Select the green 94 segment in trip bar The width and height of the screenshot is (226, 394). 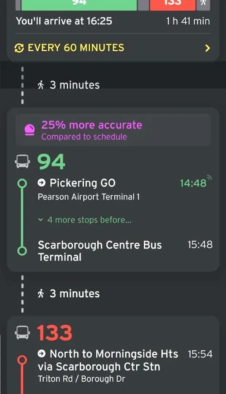click(x=79, y=4)
